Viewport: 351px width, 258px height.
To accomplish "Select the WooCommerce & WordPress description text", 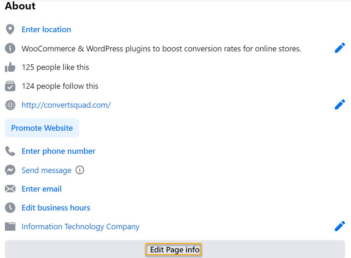I will click(x=161, y=49).
